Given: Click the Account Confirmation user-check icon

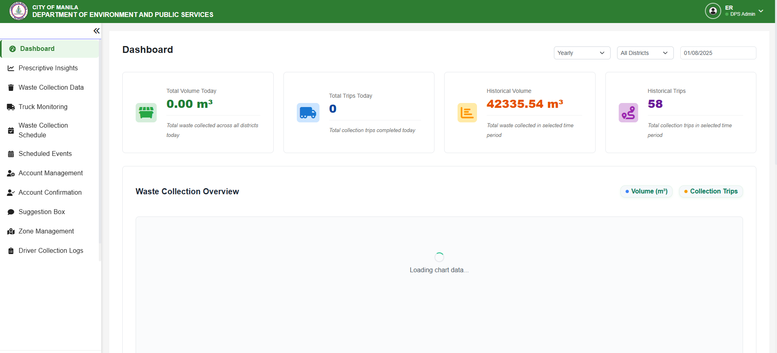Looking at the screenshot, I should [11, 193].
